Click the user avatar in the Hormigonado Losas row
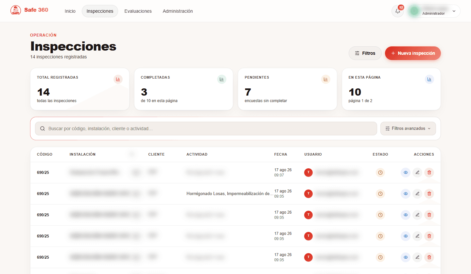The width and height of the screenshot is (471, 274). coord(308,194)
